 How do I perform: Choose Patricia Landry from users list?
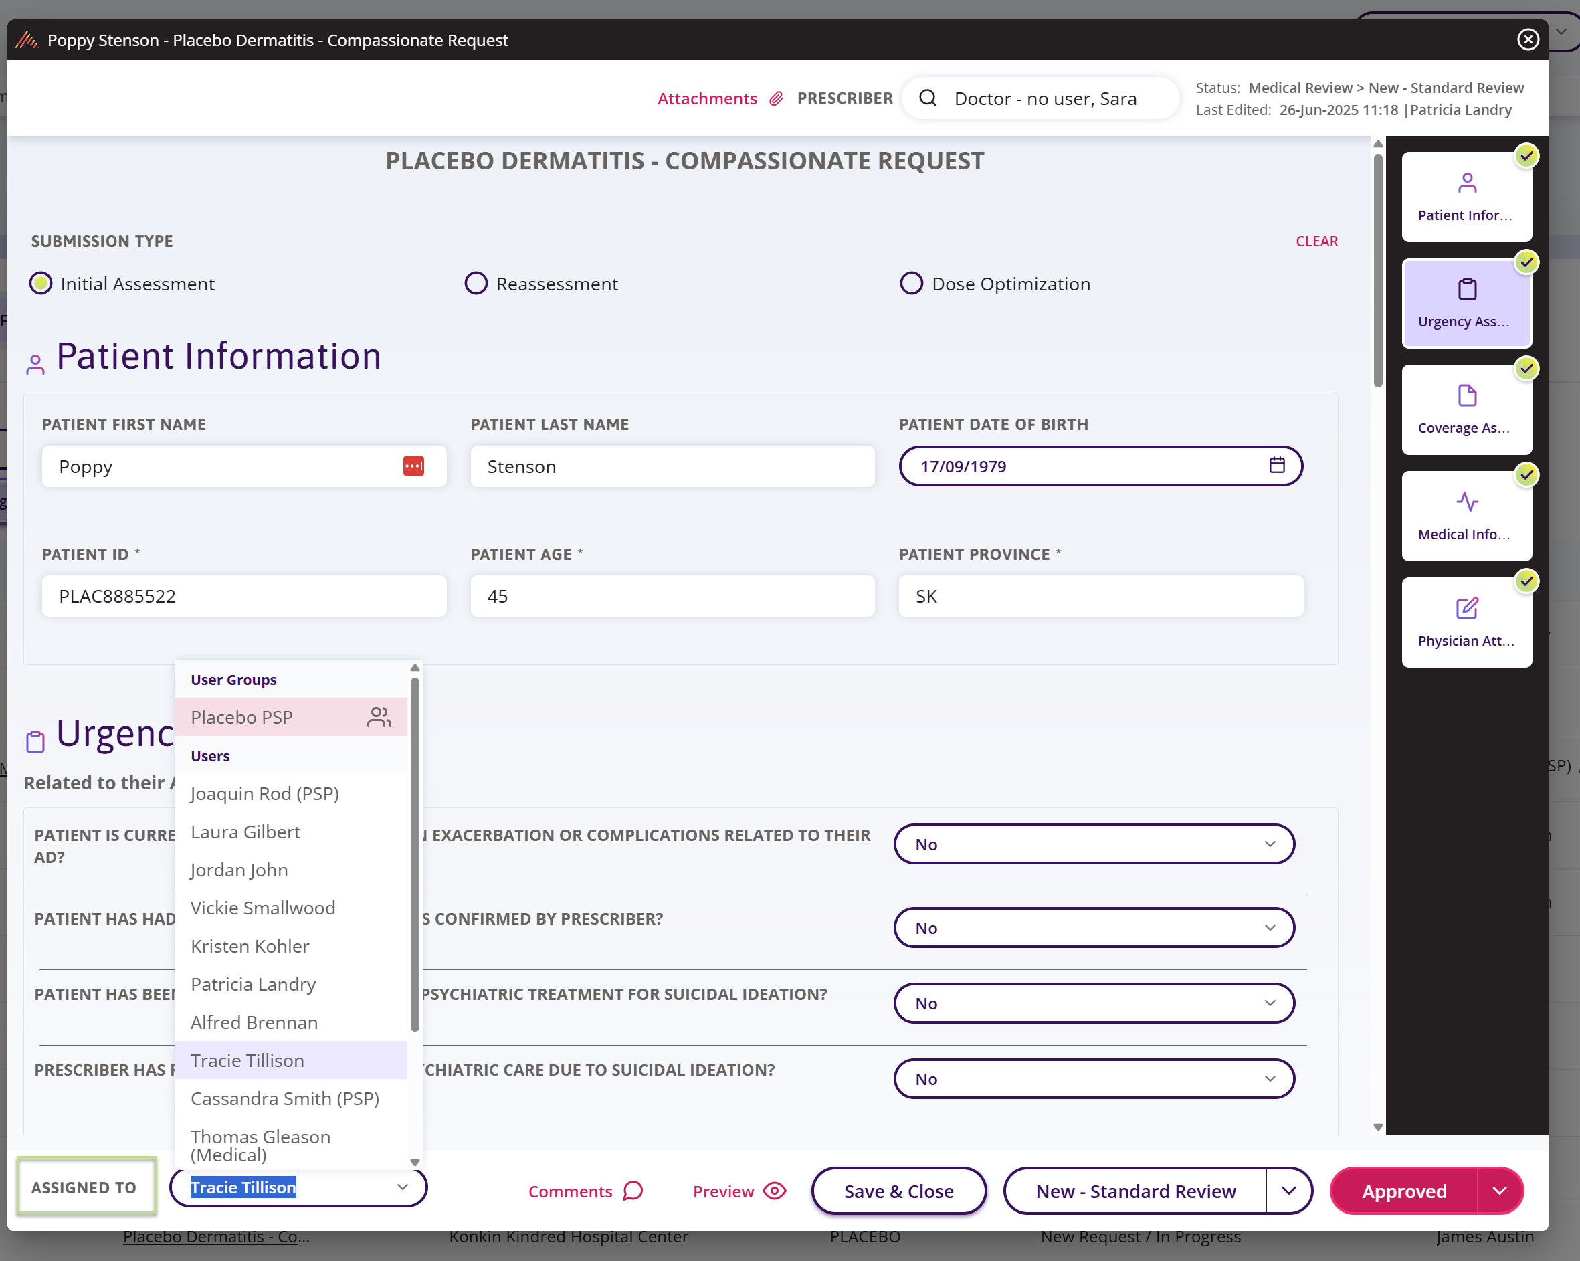pyautogui.click(x=291, y=984)
